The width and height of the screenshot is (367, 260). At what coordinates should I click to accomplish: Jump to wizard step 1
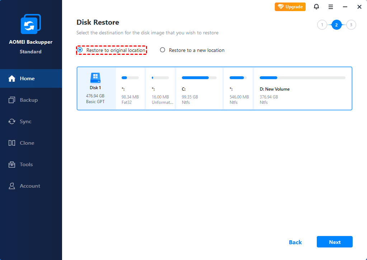[x=322, y=25]
